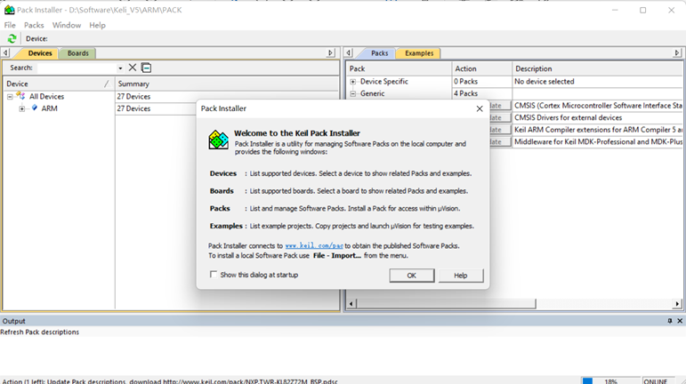The image size is (686, 384).
Task: Click 'No device selected' description text
Action: (544, 82)
